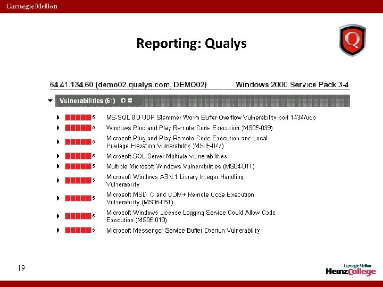
Task: Click the Reporting: Qualys slide title
Action: (x=191, y=44)
